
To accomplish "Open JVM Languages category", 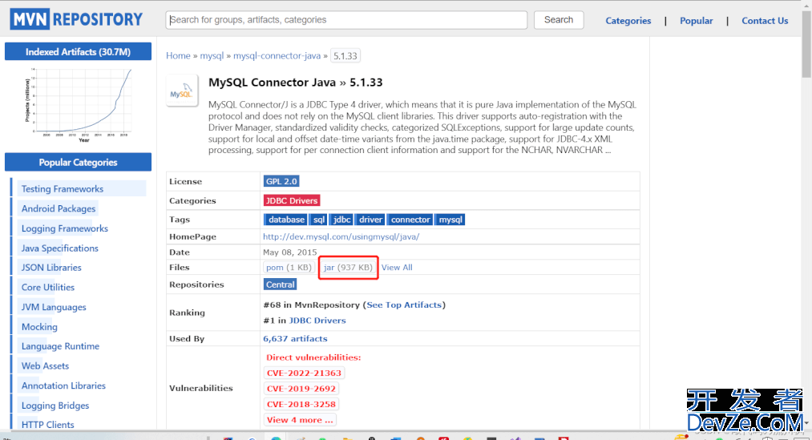I will (x=54, y=307).
